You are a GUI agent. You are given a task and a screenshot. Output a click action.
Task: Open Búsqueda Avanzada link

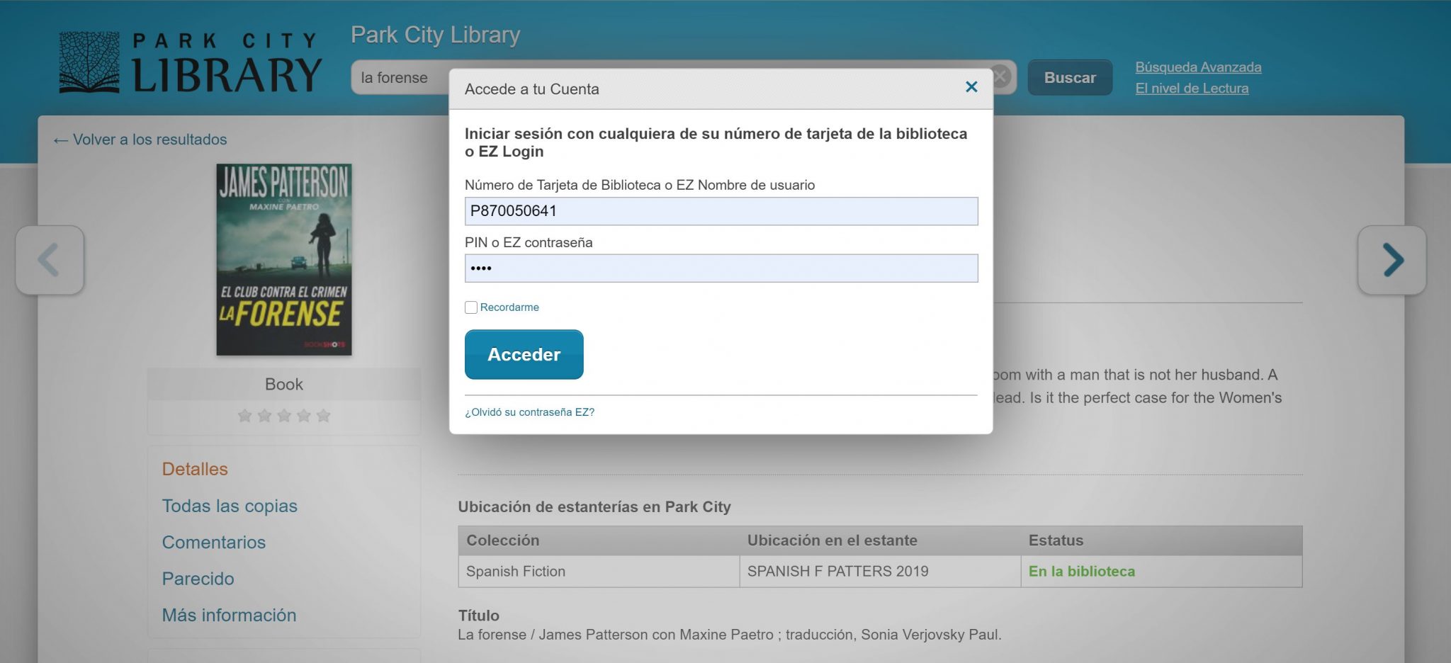coord(1198,67)
